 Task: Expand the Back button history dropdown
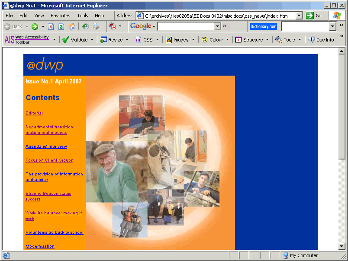click(x=27, y=27)
